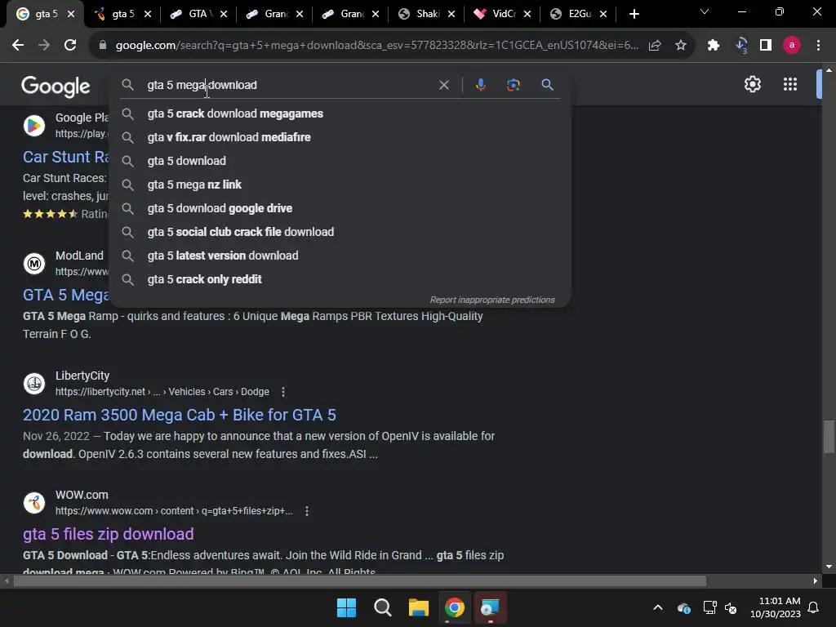Open File Explorer from taskbar
The height and width of the screenshot is (627, 836).
(419, 607)
